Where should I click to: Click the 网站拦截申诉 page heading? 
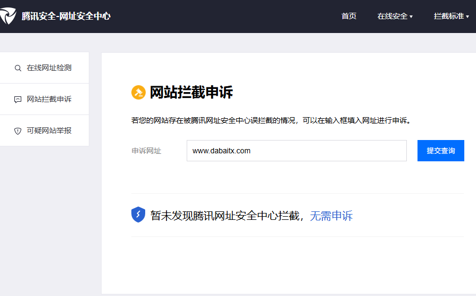(x=191, y=93)
